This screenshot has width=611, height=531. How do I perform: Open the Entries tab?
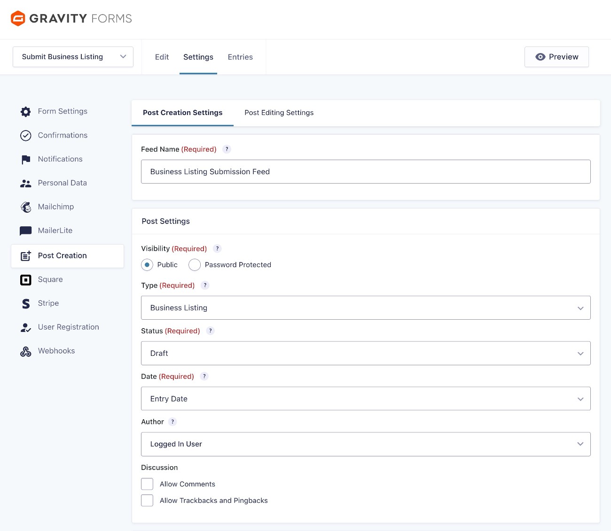pyautogui.click(x=240, y=57)
